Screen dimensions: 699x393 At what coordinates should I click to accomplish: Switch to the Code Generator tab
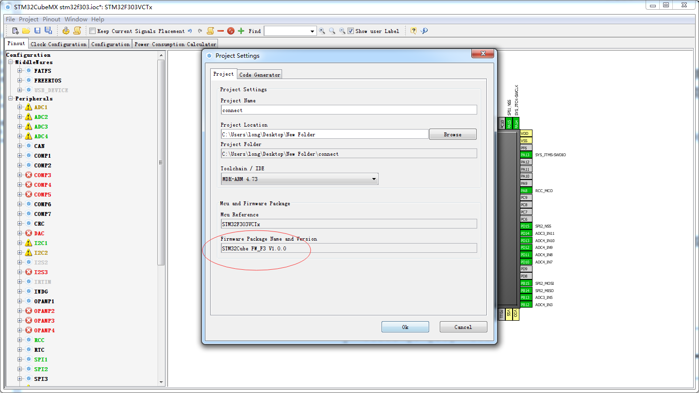point(260,75)
